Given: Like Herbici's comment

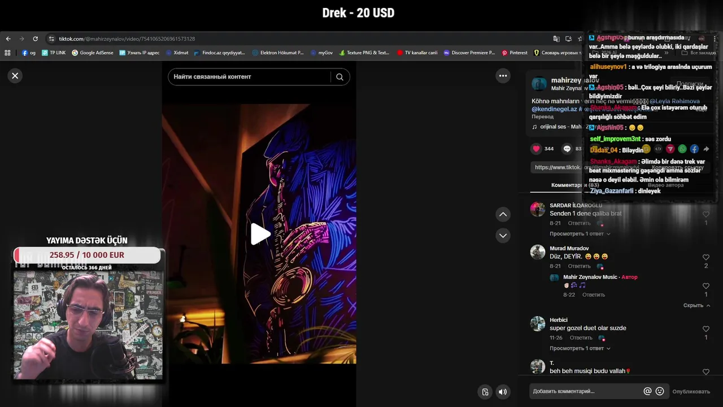Looking at the screenshot, I should [x=705, y=329].
